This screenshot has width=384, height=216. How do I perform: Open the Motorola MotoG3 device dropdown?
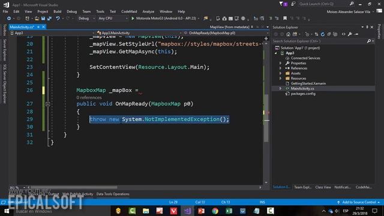pos(198,19)
